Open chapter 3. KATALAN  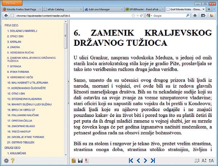pyautogui.click(x=14, y=42)
